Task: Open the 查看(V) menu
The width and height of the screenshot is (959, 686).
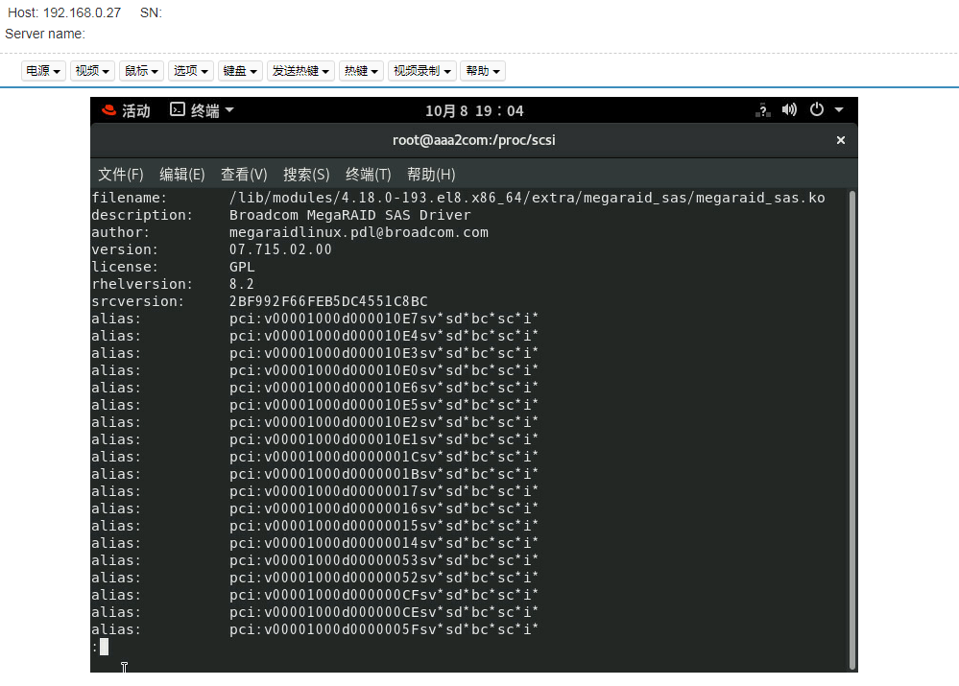Action: coord(244,175)
